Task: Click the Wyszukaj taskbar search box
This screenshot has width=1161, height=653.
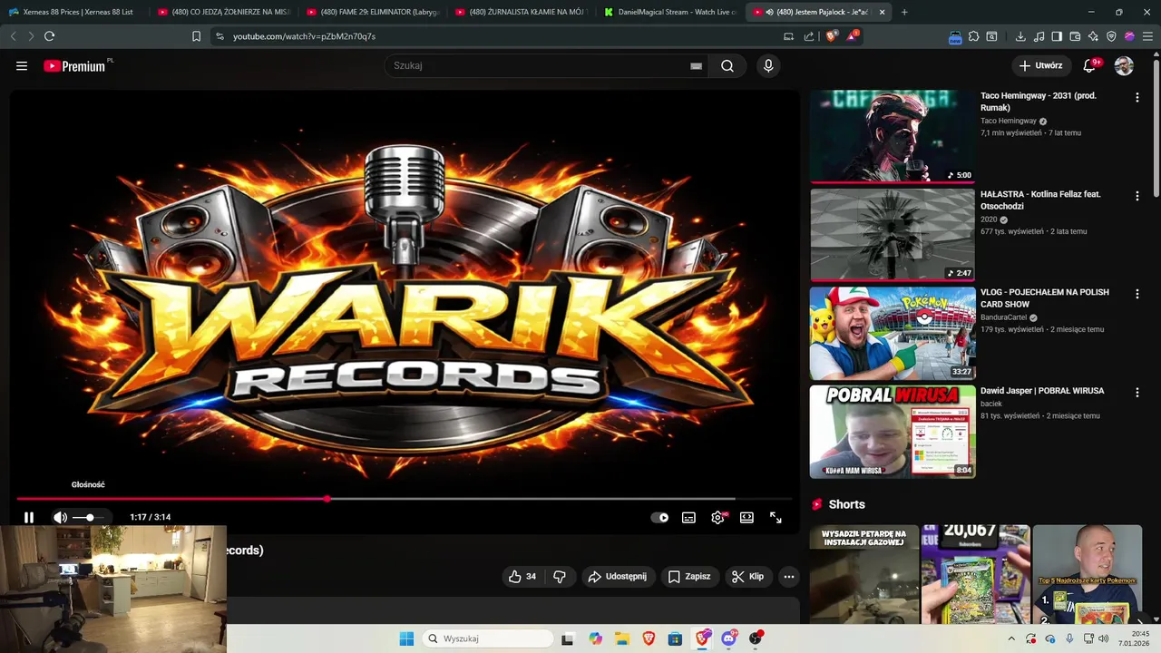Action: tap(489, 638)
